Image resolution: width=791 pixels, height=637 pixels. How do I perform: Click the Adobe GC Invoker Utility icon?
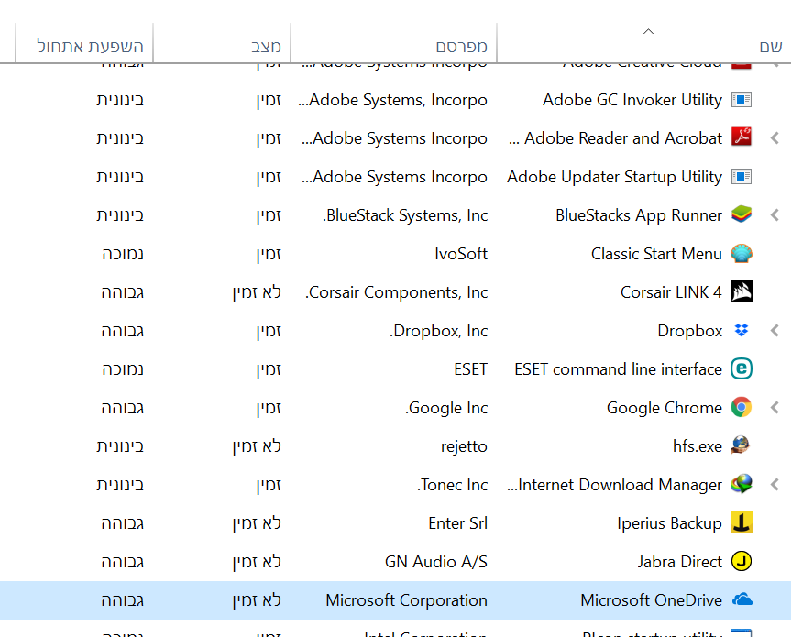click(742, 100)
